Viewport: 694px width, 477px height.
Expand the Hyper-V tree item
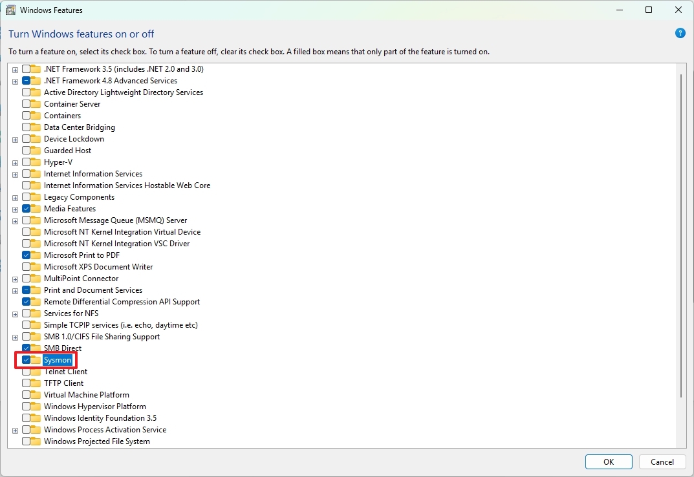point(14,162)
